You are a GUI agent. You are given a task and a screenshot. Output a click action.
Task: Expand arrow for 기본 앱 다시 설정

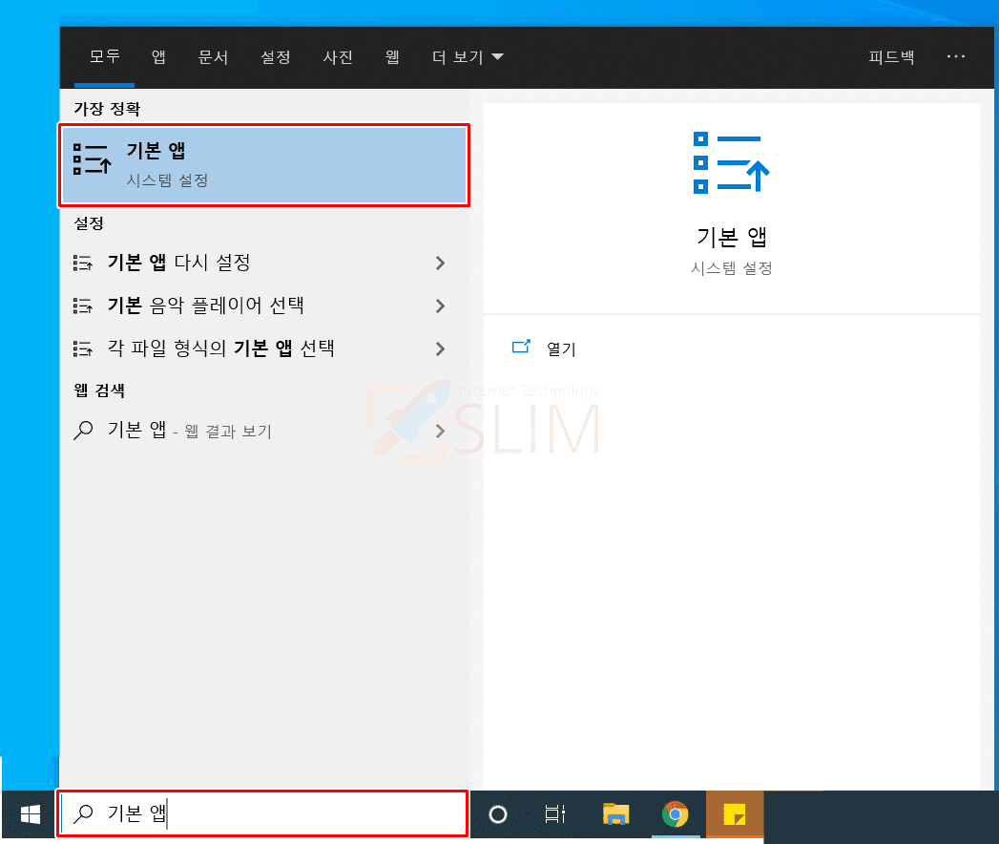pos(440,263)
